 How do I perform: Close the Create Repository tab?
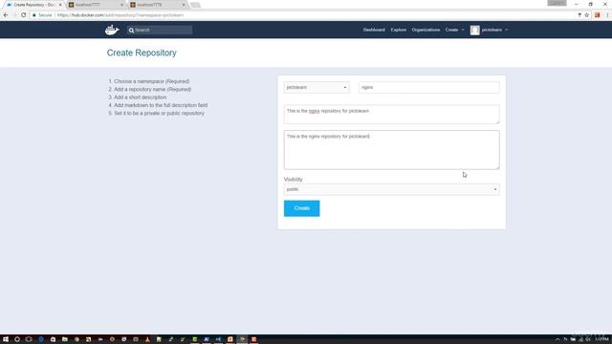pyautogui.click(x=60, y=5)
